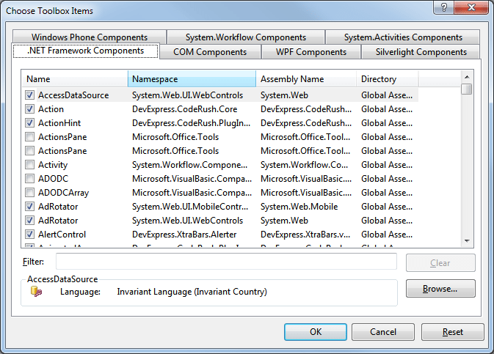The width and height of the screenshot is (494, 354).
Task: Click DevExpress.CodeRush.Core namespace cell
Action: 185,109
